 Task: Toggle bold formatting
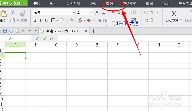click(35, 20)
